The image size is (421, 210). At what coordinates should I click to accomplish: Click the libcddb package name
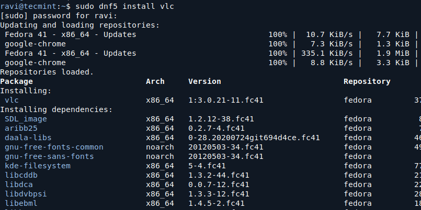(21, 175)
